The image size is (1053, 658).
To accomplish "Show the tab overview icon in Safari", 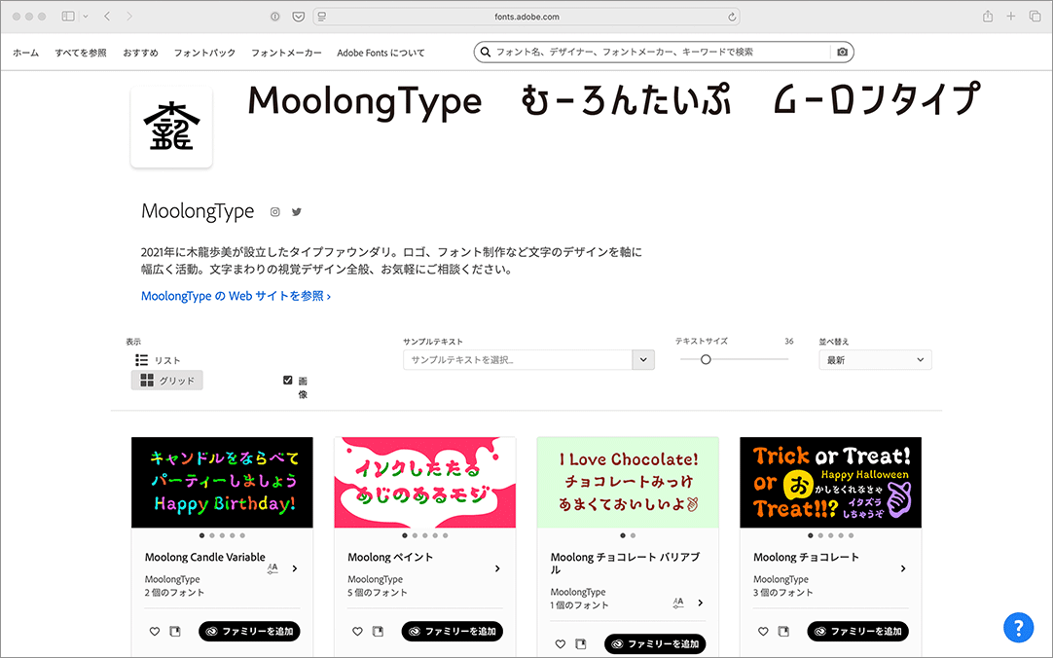I will [x=1035, y=17].
